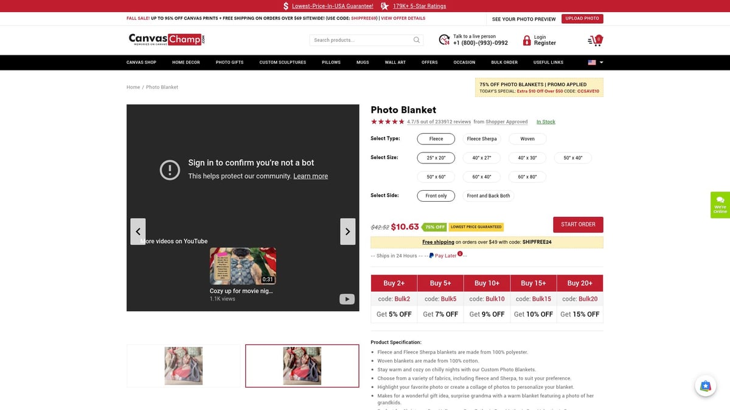This screenshot has width=730, height=410.
Task: Select Fleece Sherpa blanket type
Action: click(x=482, y=139)
